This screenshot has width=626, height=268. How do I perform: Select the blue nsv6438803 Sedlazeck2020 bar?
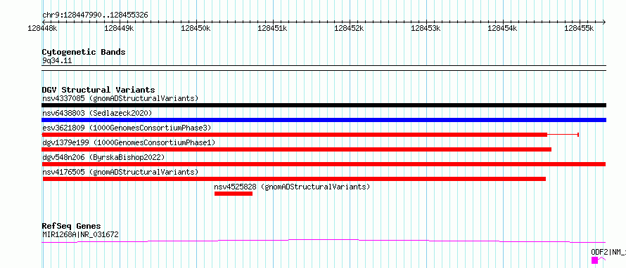coord(324,120)
